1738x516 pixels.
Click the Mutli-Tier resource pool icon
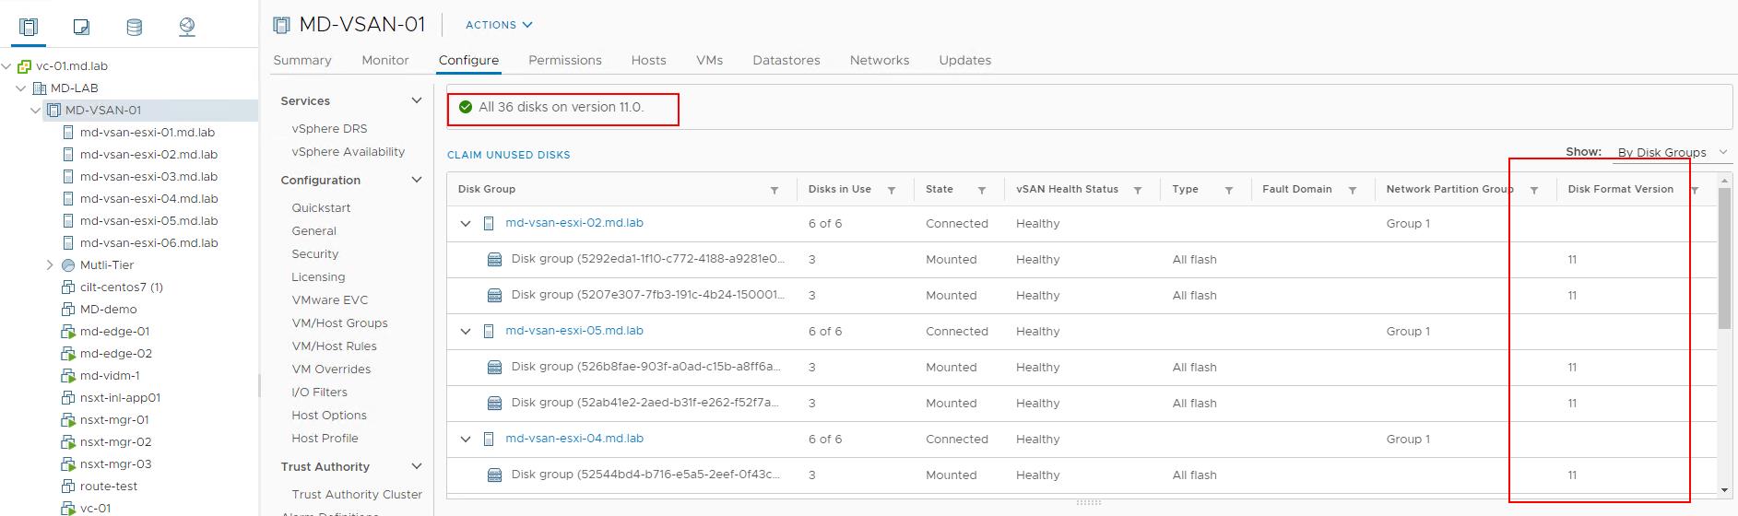pyautogui.click(x=68, y=265)
